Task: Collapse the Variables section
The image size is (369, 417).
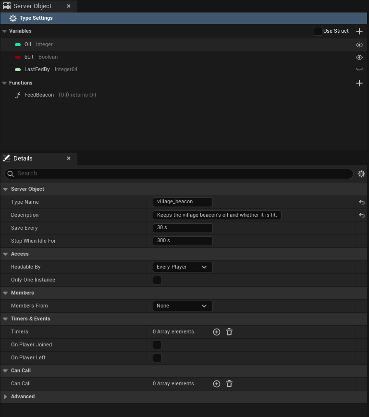Action: [x=4, y=31]
